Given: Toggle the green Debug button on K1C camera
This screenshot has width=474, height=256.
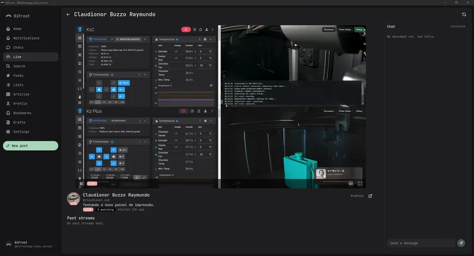Looking at the screenshot, I should pos(359,30).
